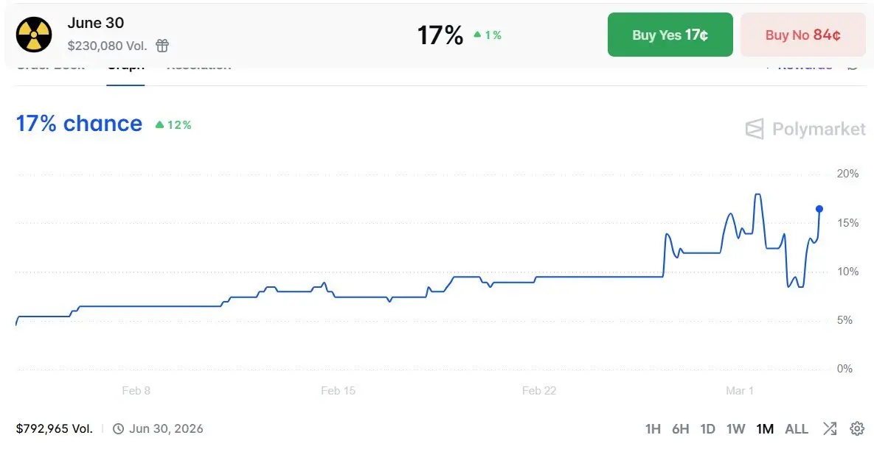Click the blue endpoint dot on chart line
This screenshot has height=449, width=874.
tap(819, 208)
